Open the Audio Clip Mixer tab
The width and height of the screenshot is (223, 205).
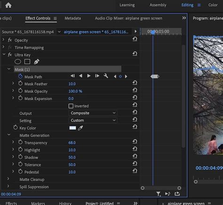(128, 18)
